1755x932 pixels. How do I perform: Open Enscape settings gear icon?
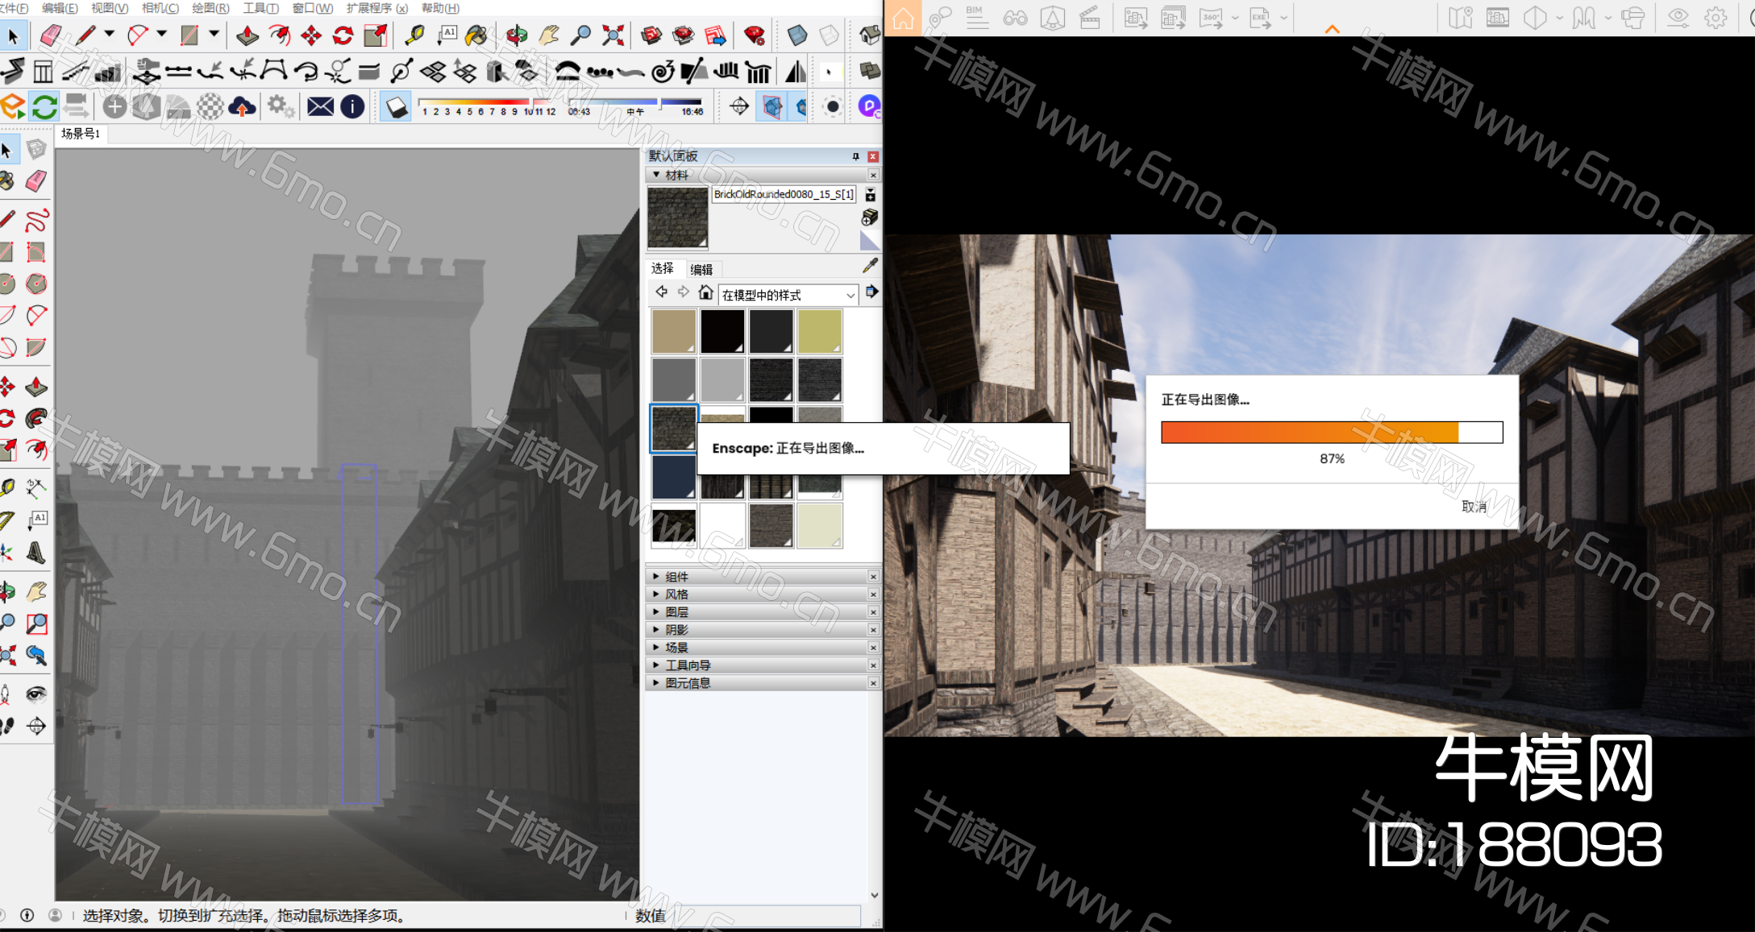point(1715,18)
